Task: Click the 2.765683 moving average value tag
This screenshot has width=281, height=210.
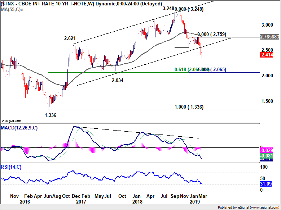Action: [269, 37]
